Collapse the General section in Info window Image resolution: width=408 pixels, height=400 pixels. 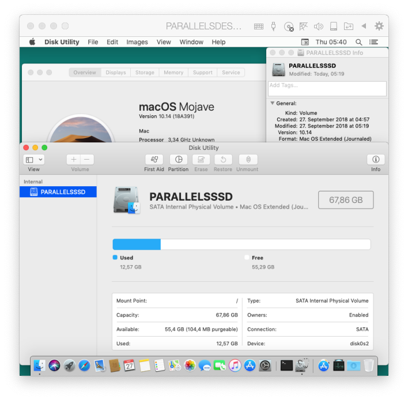(x=273, y=103)
